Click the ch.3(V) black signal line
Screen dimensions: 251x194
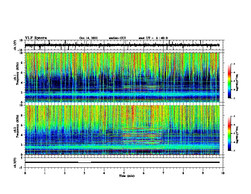click(x=122, y=162)
